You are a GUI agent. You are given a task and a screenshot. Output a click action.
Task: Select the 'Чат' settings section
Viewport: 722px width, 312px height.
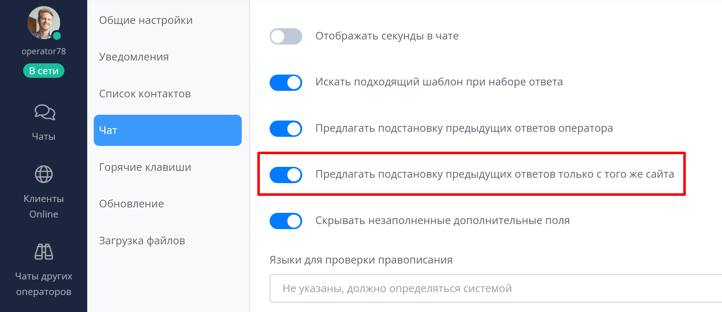pos(168,130)
